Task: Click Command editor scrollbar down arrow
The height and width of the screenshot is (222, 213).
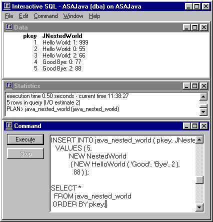Action: coord(199,207)
